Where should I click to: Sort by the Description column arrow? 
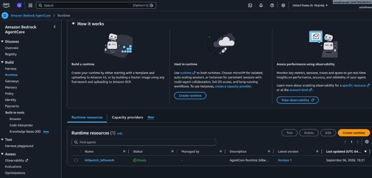click(269, 151)
